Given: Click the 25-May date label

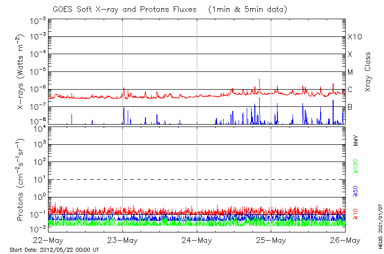Looking at the screenshot, I should click(x=271, y=240).
